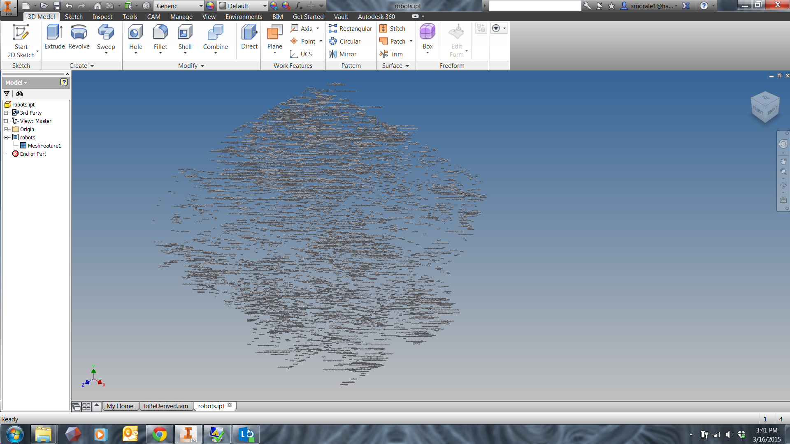This screenshot has width=790, height=444.
Task: Select the Sweep tool
Action: point(106,39)
